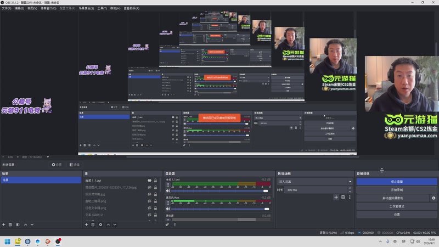Viewport: 439px width, 247px height.
Task: Mute the 合成 1_1.avi audio track
Action: pyautogui.click(x=168, y=191)
